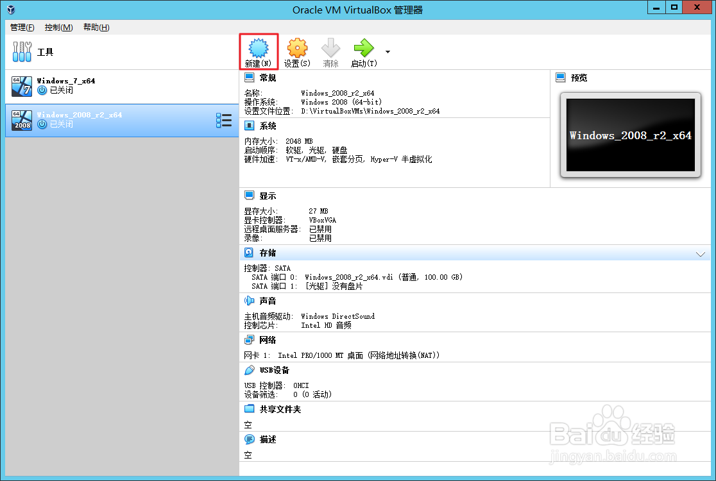Start the VM with green arrow (启动)
Image resolution: width=716 pixels, height=481 pixels.
point(364,48)
